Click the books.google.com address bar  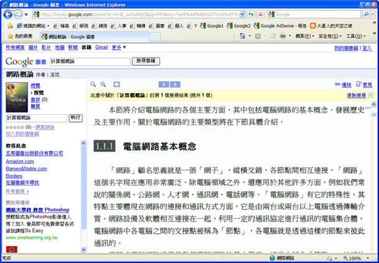tap(137, 14)
